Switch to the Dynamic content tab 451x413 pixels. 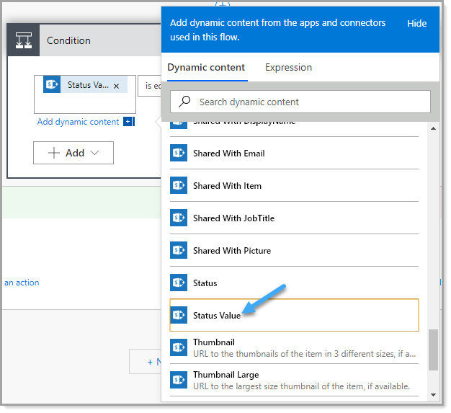click(206, 67)
